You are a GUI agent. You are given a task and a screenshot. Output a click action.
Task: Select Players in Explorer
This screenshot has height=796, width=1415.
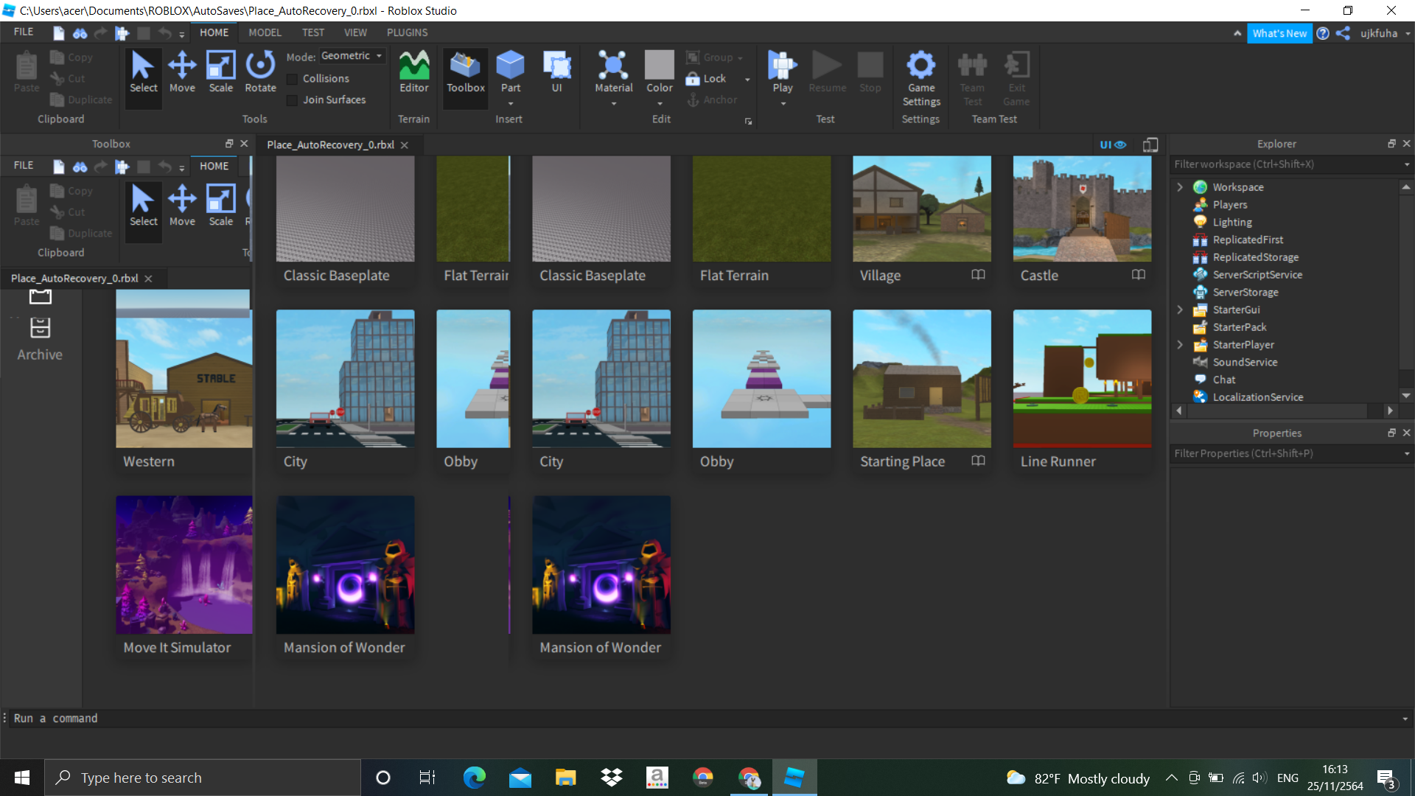pos(1229,205)
